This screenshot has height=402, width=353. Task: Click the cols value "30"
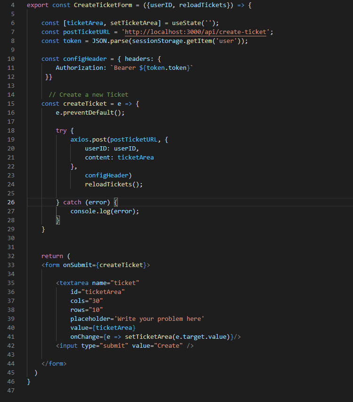96,301
